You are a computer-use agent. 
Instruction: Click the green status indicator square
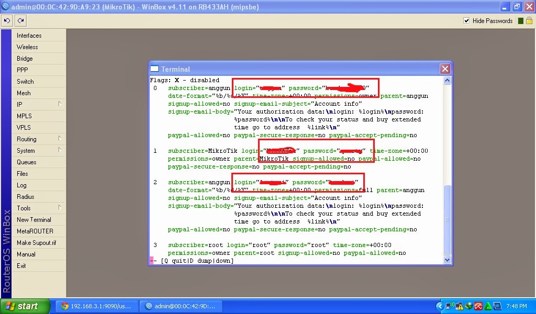click(521, 21)
